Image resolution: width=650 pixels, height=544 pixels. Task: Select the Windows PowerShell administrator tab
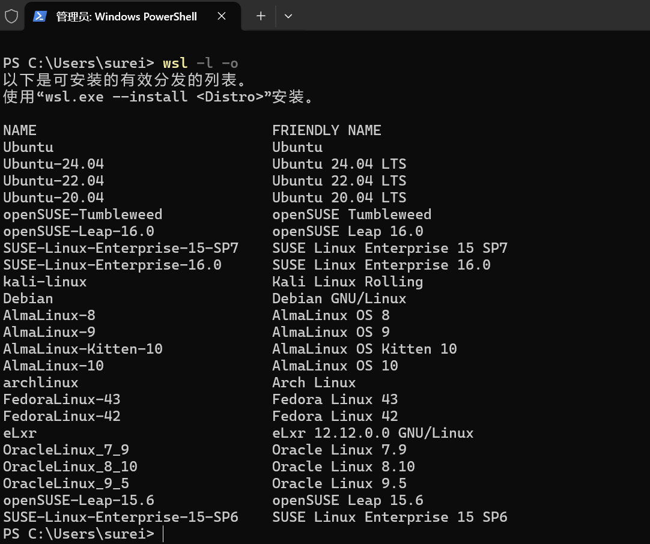pyautogui.click(x=133, y=16)
